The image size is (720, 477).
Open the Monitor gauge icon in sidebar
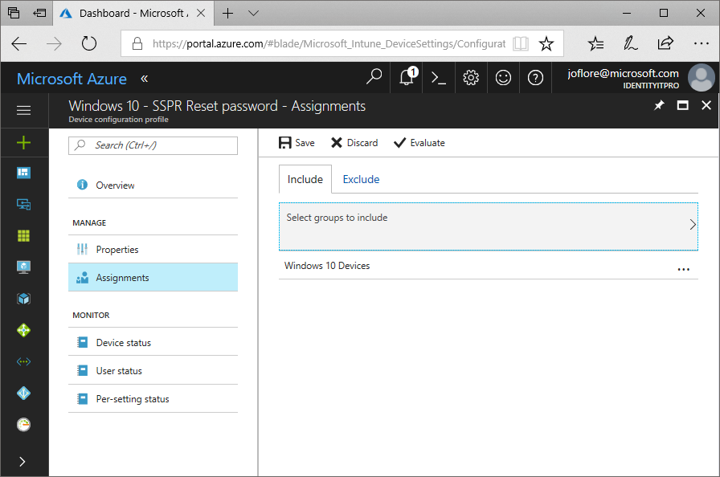pyautogui.click(x=23, y=425)
